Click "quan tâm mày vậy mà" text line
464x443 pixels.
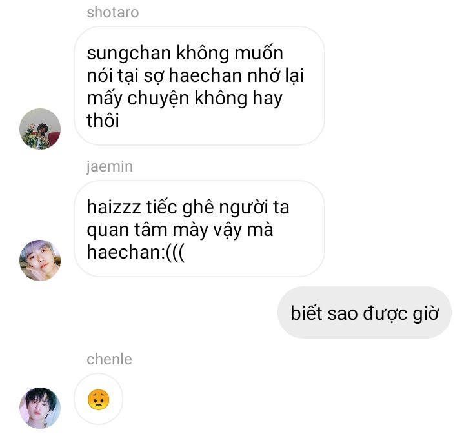click(180, 230)
